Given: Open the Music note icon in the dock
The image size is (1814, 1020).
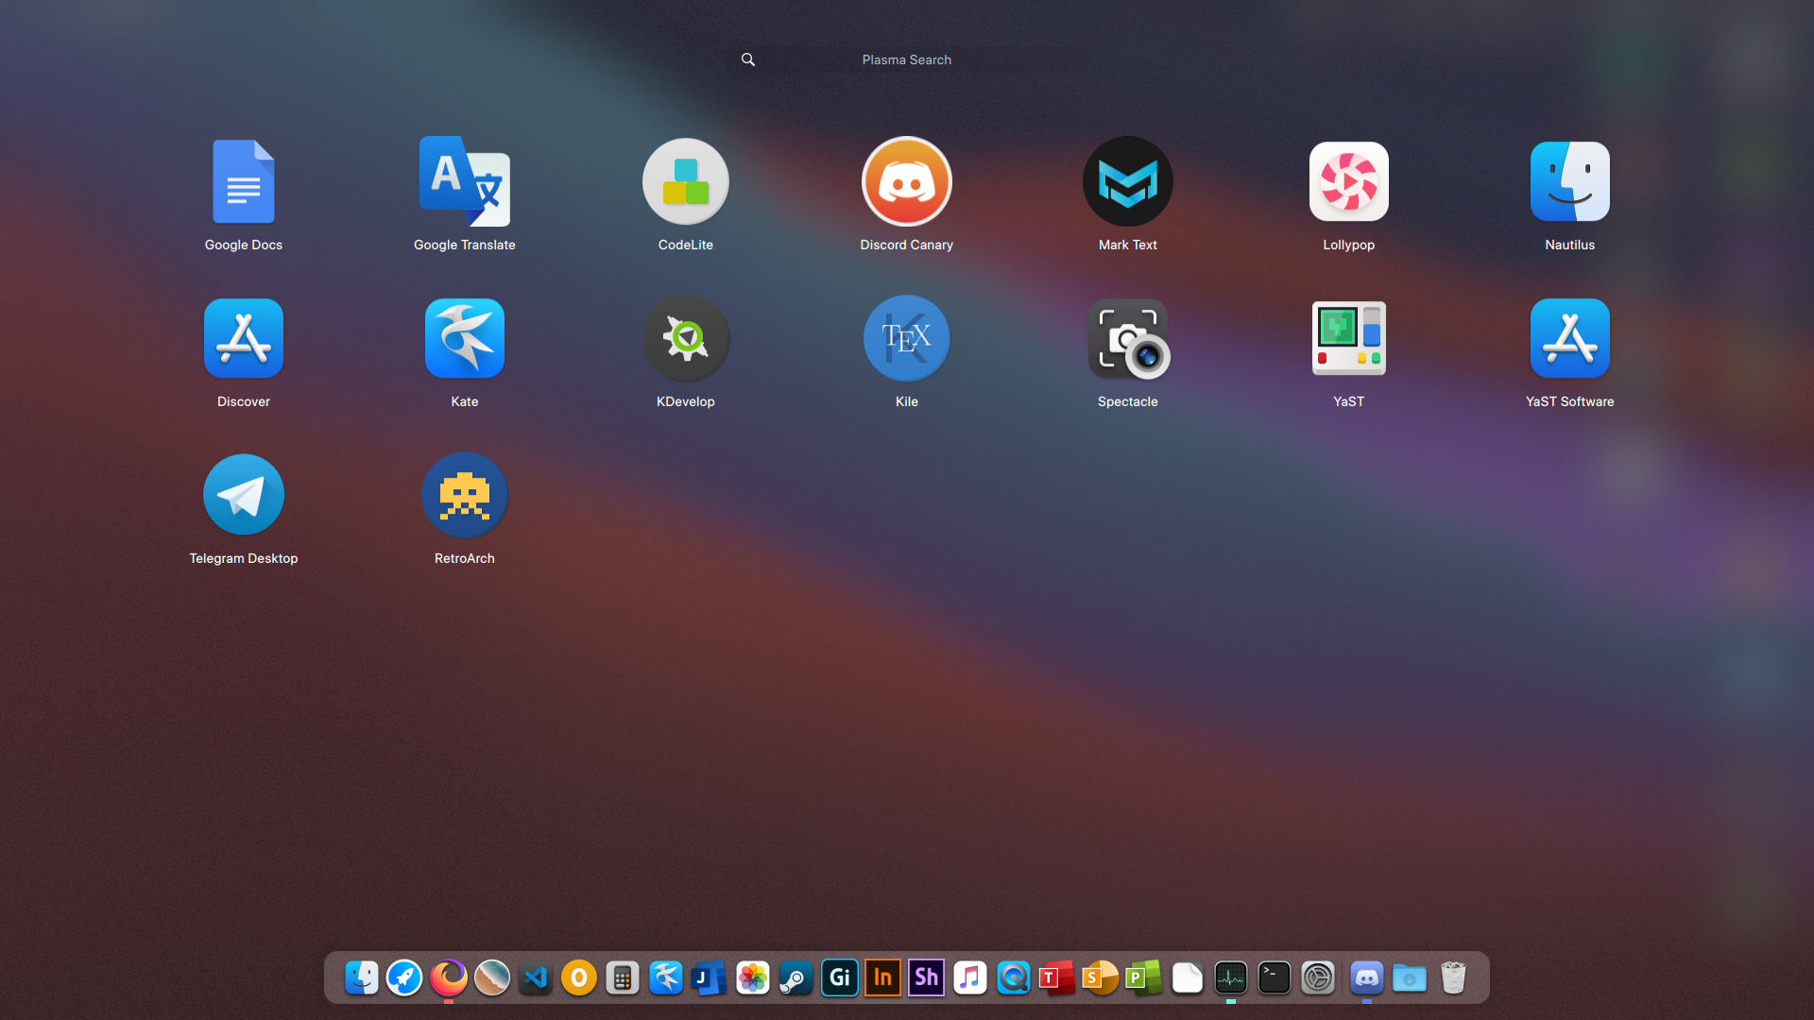Looking at the screenshot, I should [x=970, y=977].
